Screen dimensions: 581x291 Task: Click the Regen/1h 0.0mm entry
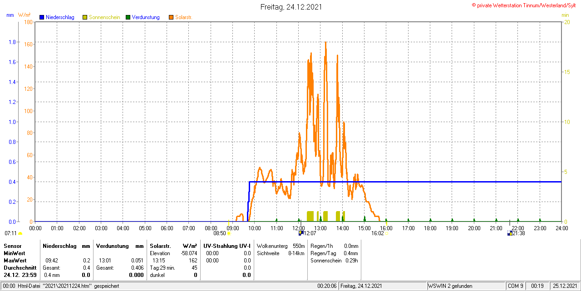click(x=335, y=246)
